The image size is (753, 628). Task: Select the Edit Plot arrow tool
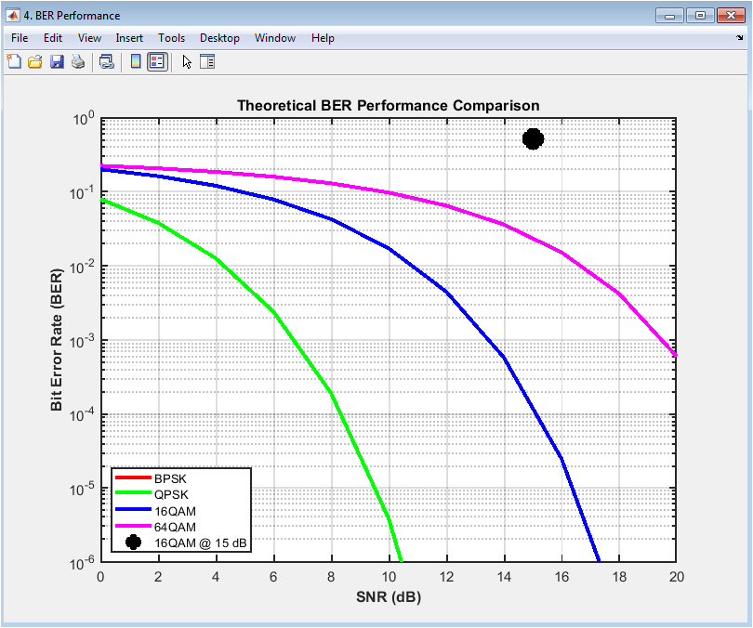point(187,62)
